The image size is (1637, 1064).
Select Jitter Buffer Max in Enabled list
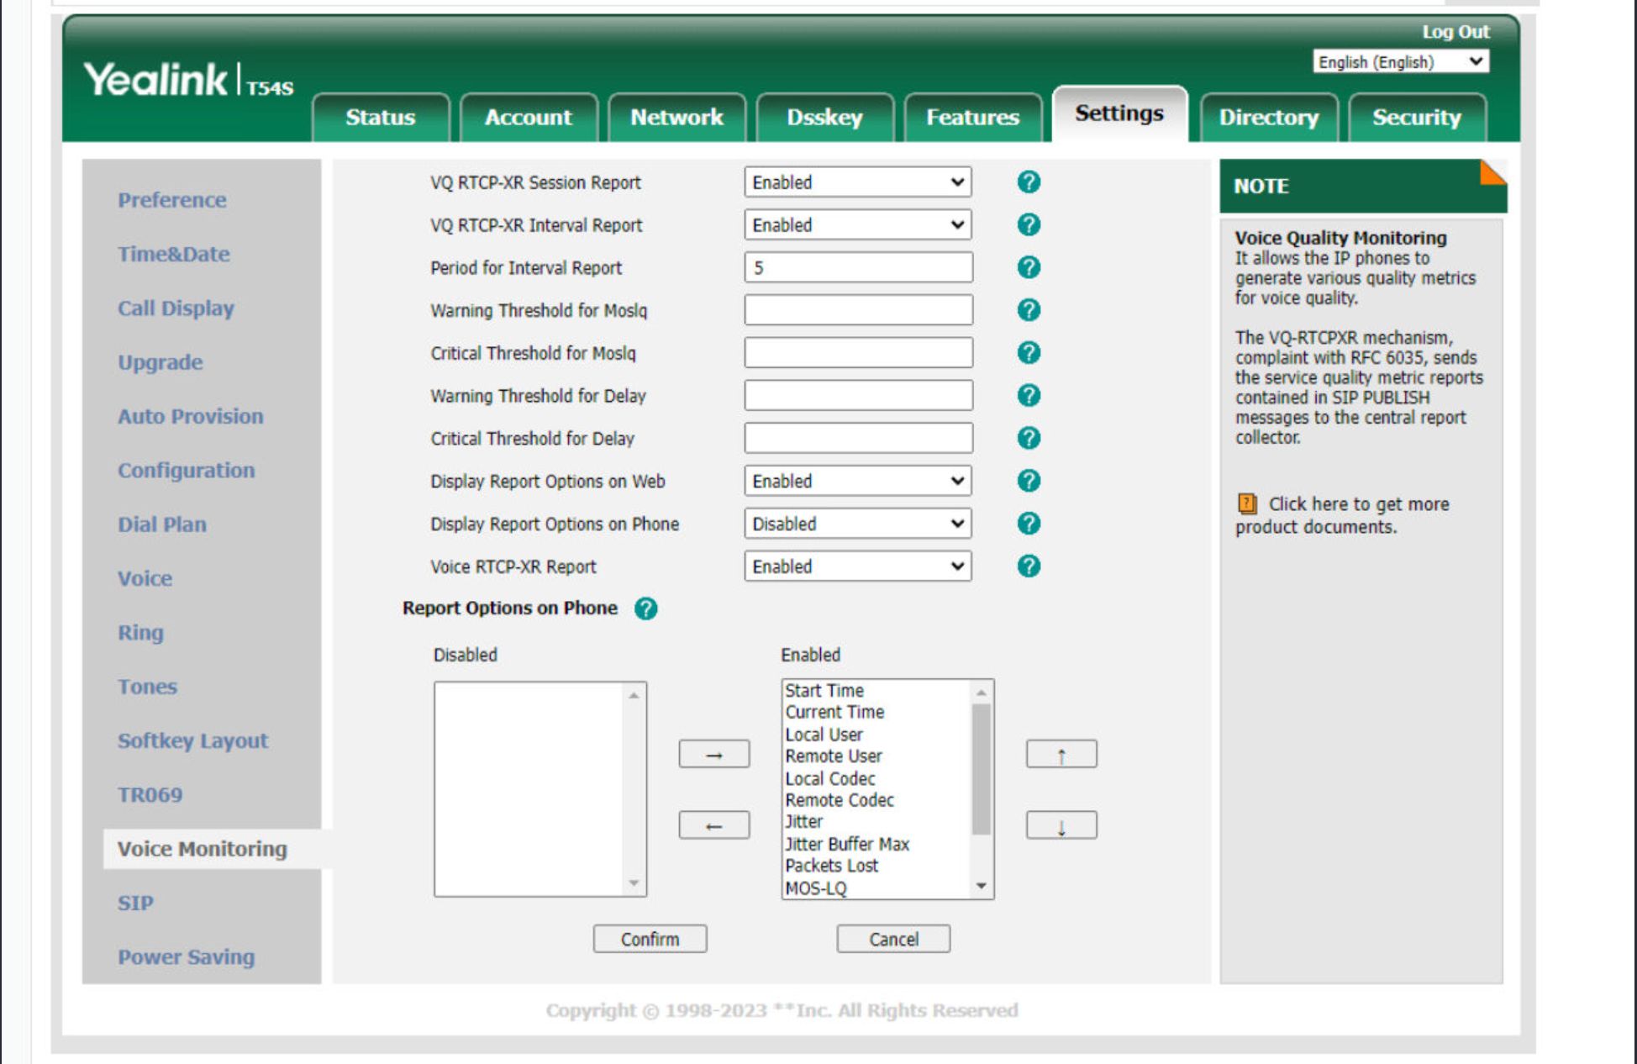(846, 844)
